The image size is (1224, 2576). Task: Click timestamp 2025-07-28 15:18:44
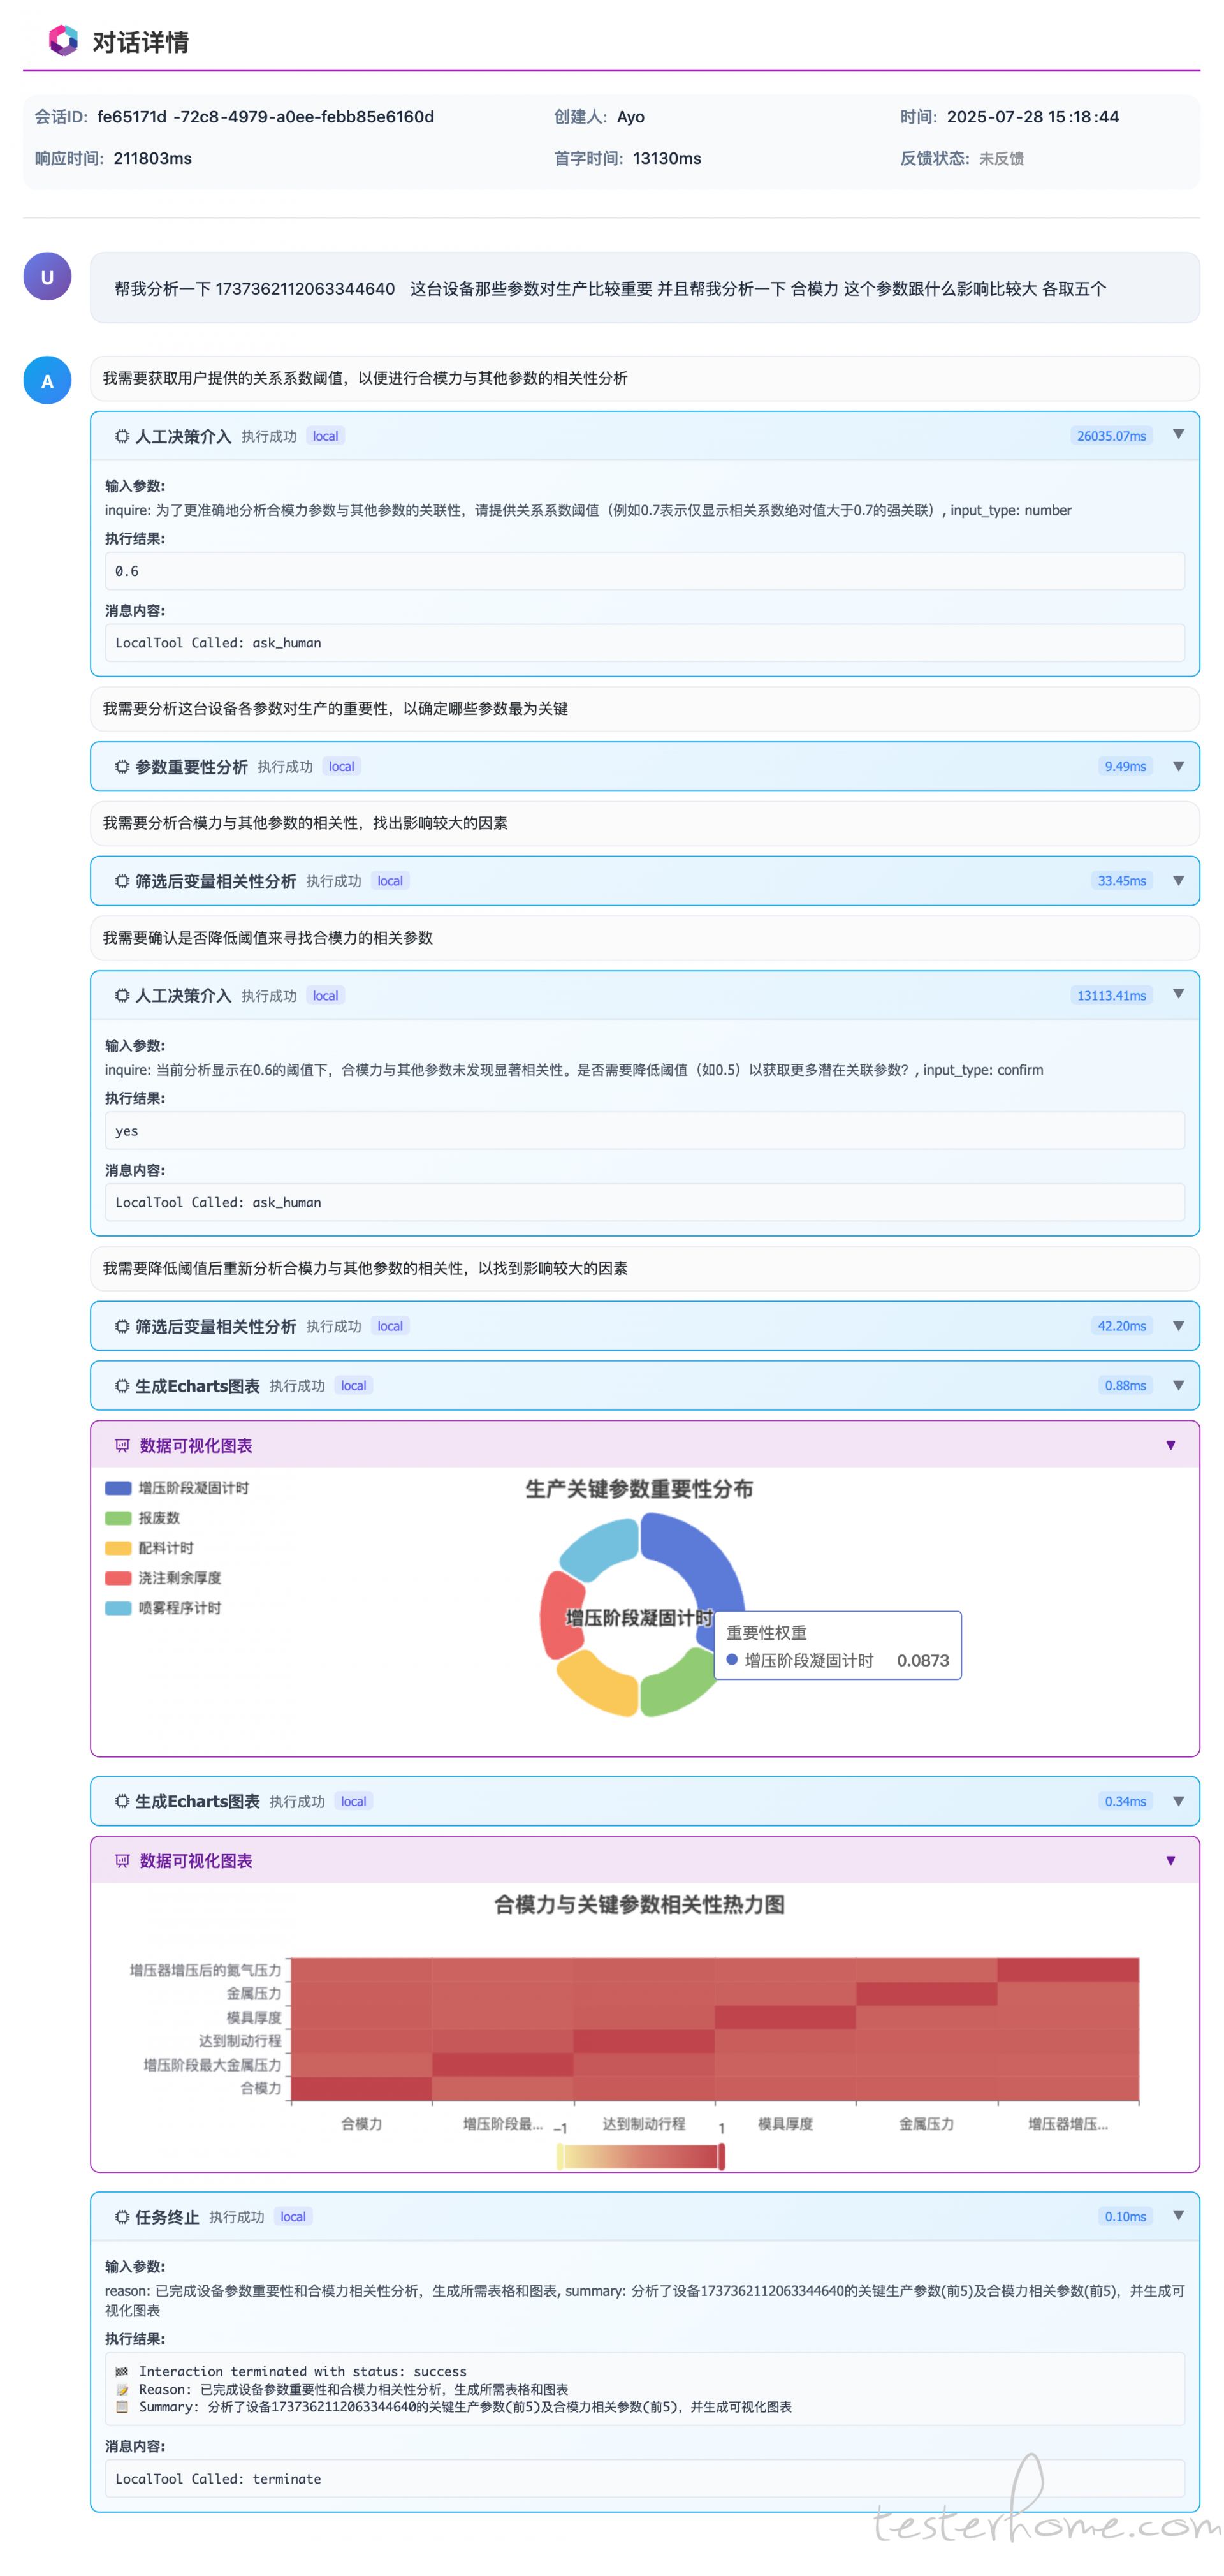[1033, 117]
